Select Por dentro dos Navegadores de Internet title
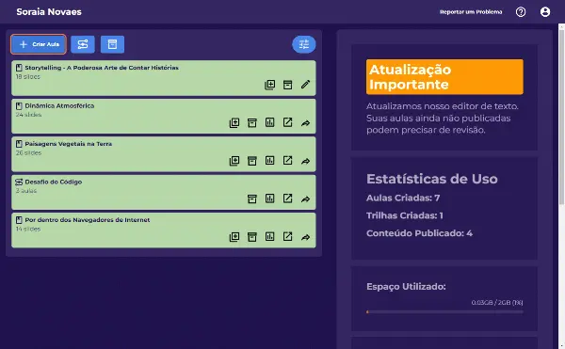The image size is (565, 349). pyautogui.click(x=88, y=220)
